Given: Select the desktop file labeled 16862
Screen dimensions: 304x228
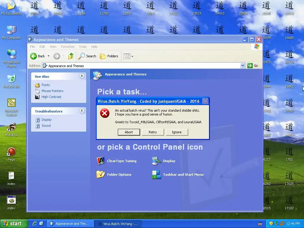Looking at the screenshot, I should pyautogui.click(x=289, y=81).
